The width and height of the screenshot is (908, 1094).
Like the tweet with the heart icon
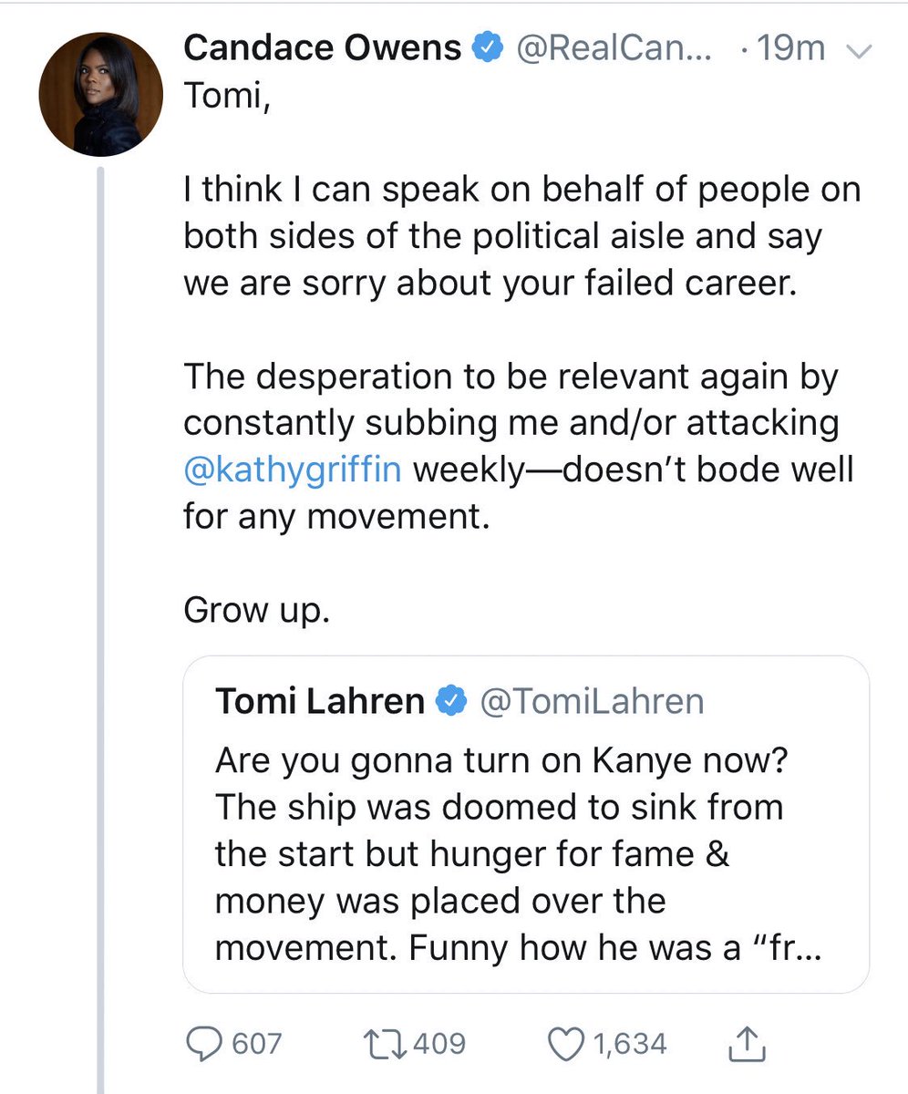(x=565, y=1043)
